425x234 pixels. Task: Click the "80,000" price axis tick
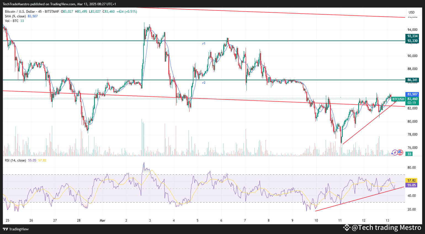click(413, 122)
